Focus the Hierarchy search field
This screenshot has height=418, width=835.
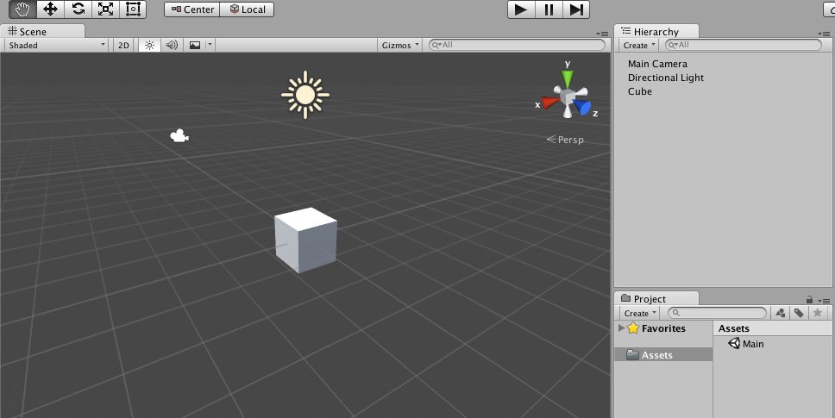coord(744,45)
